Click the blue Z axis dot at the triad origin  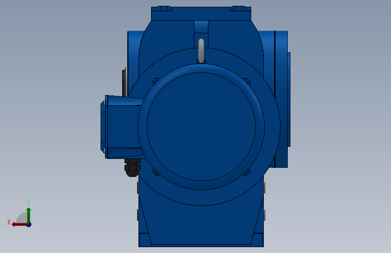(29, 225)
